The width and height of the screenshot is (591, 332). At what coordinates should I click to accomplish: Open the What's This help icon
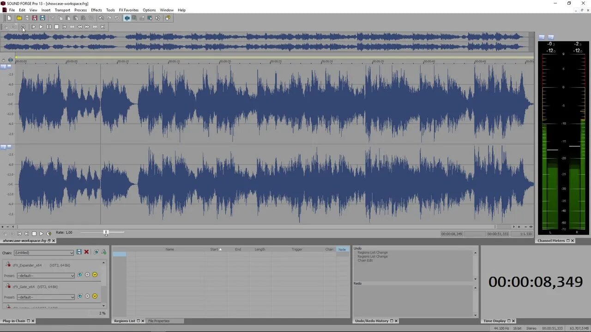[168, 18]
